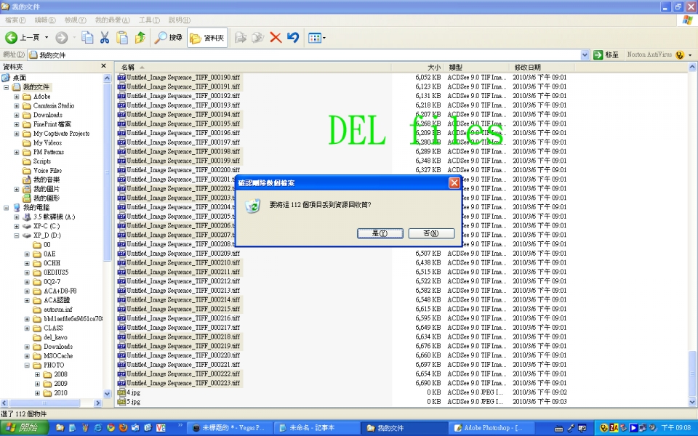
Task: Click the Chrome quick launch icon
Action: point(111,428)
